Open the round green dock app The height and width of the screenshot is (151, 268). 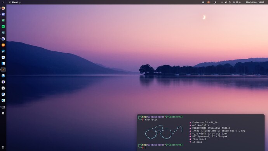pyautogui.click(x=3, y=20)
